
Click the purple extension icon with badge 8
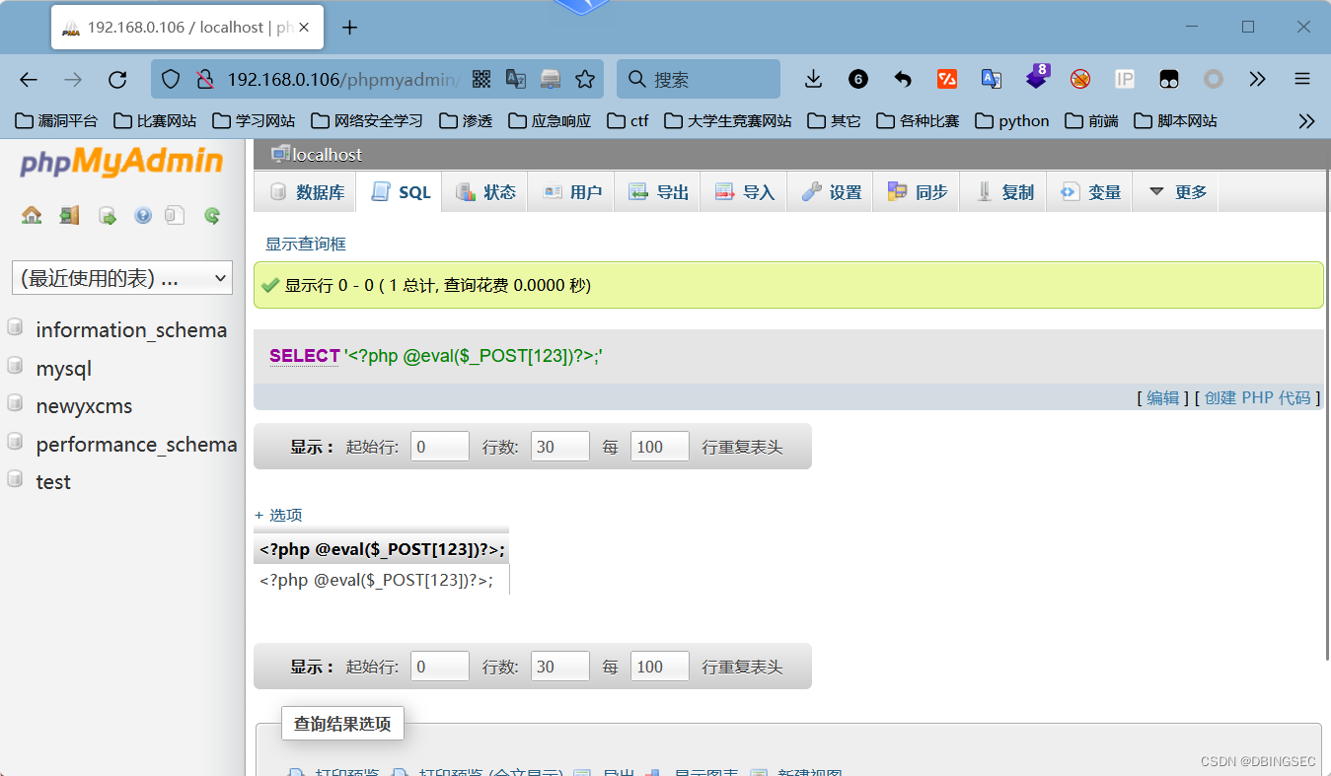(1037, 77)
